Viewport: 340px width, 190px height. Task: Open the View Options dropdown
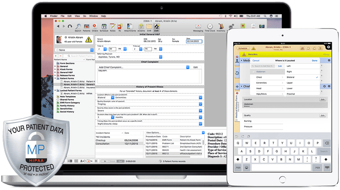point(203,132)
